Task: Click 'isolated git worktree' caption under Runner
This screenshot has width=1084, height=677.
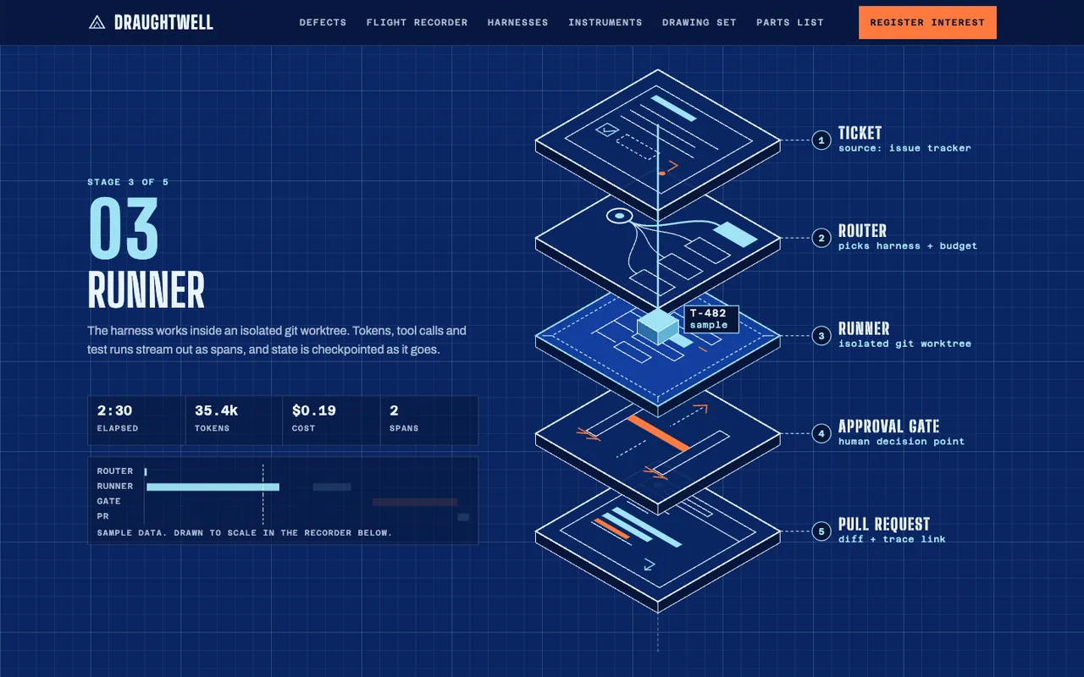Action: [904, 344]
